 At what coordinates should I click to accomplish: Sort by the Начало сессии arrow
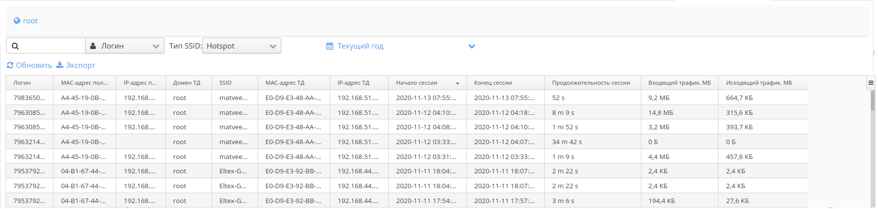pos(458,83)
